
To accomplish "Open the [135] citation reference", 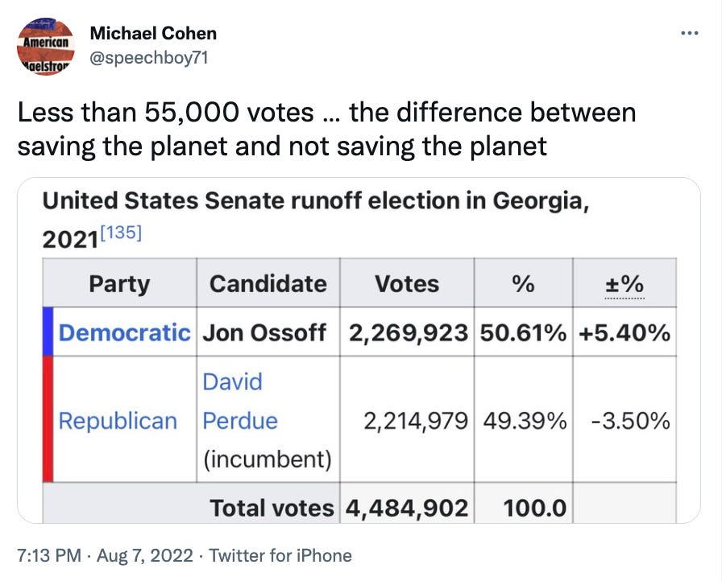I will click(123, 234).
